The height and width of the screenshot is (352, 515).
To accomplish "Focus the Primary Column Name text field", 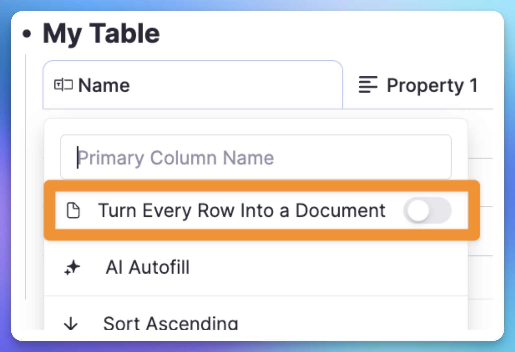I will (x=256, y=157).
